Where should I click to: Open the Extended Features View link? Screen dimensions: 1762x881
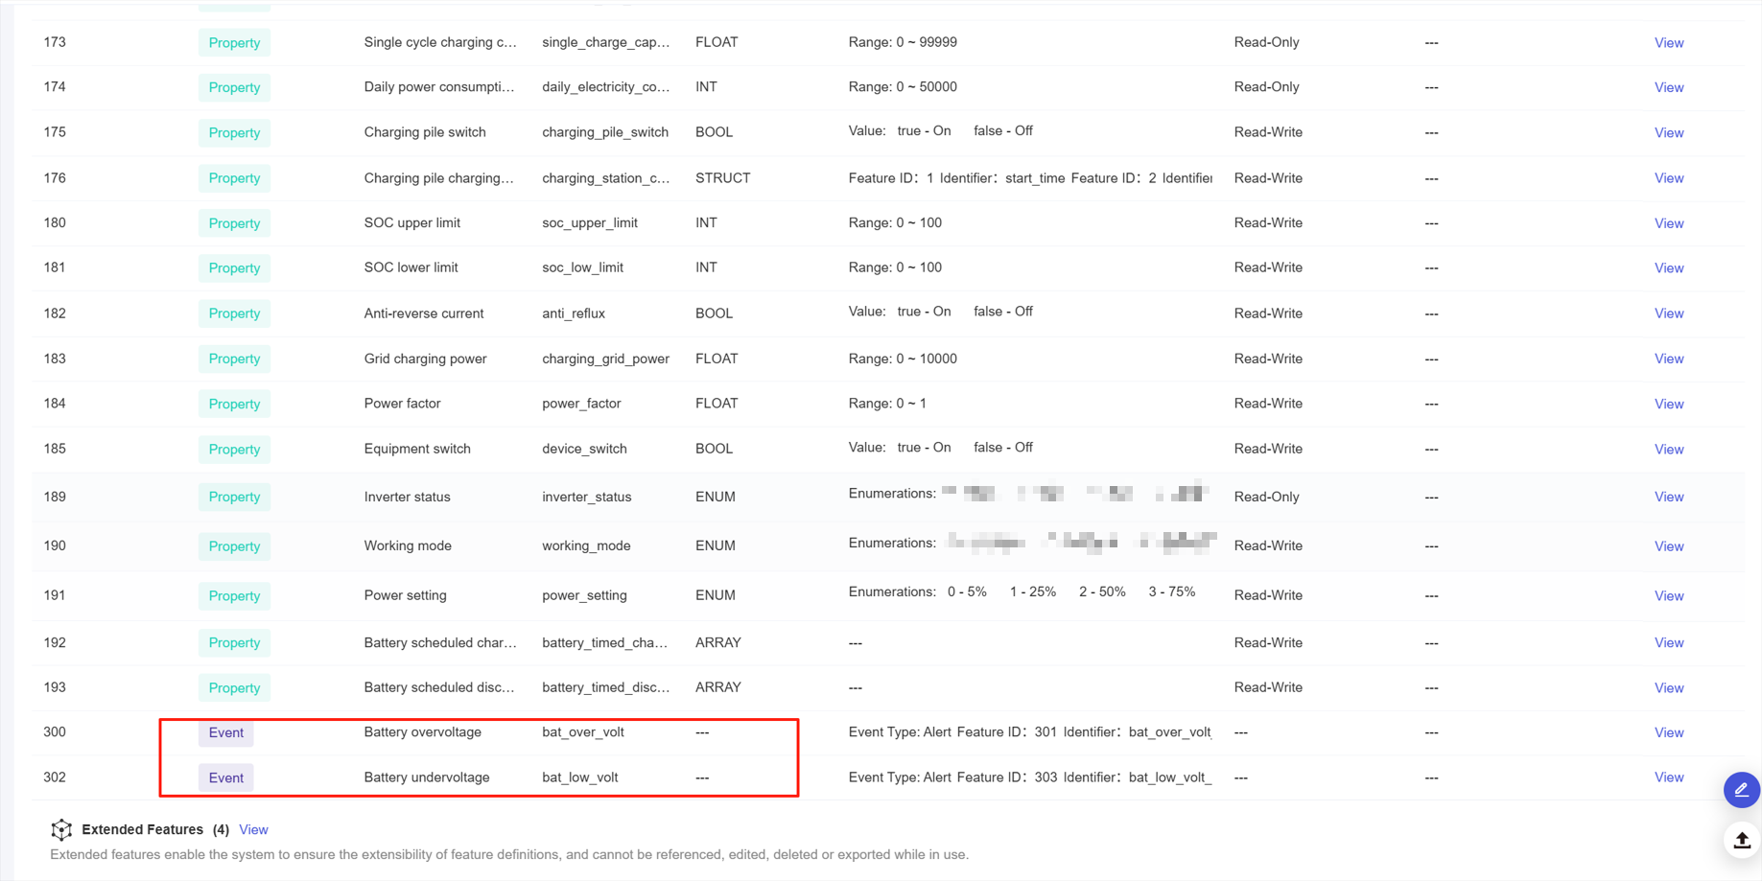pyautogui.click(x=253, y=829)
